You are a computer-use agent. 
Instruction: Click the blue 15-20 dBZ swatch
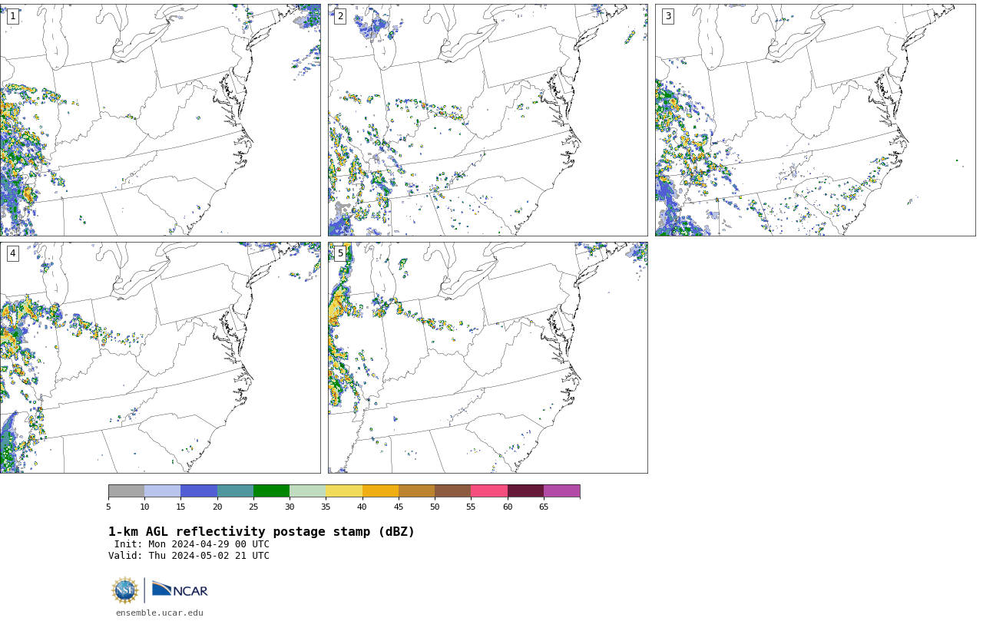(x=199, y=491)
